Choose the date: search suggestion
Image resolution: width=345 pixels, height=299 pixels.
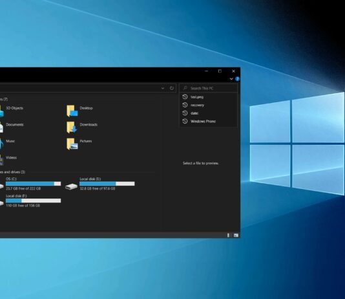point(209,113)
